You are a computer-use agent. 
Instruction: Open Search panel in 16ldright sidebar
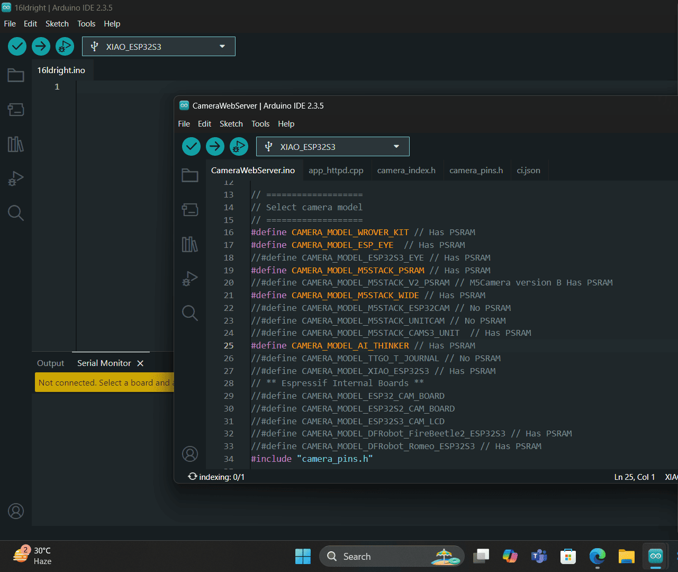coord(16,213)
